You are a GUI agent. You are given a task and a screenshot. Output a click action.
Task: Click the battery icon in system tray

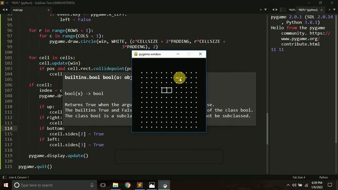click(300, 185)
